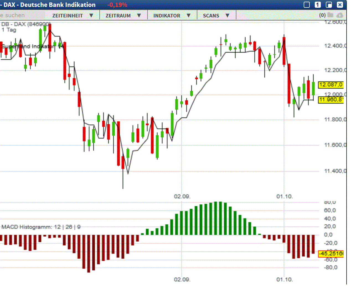Open the saved charts folder icon
The width and height of the screenshot is (351, 295).
(331, 15)
